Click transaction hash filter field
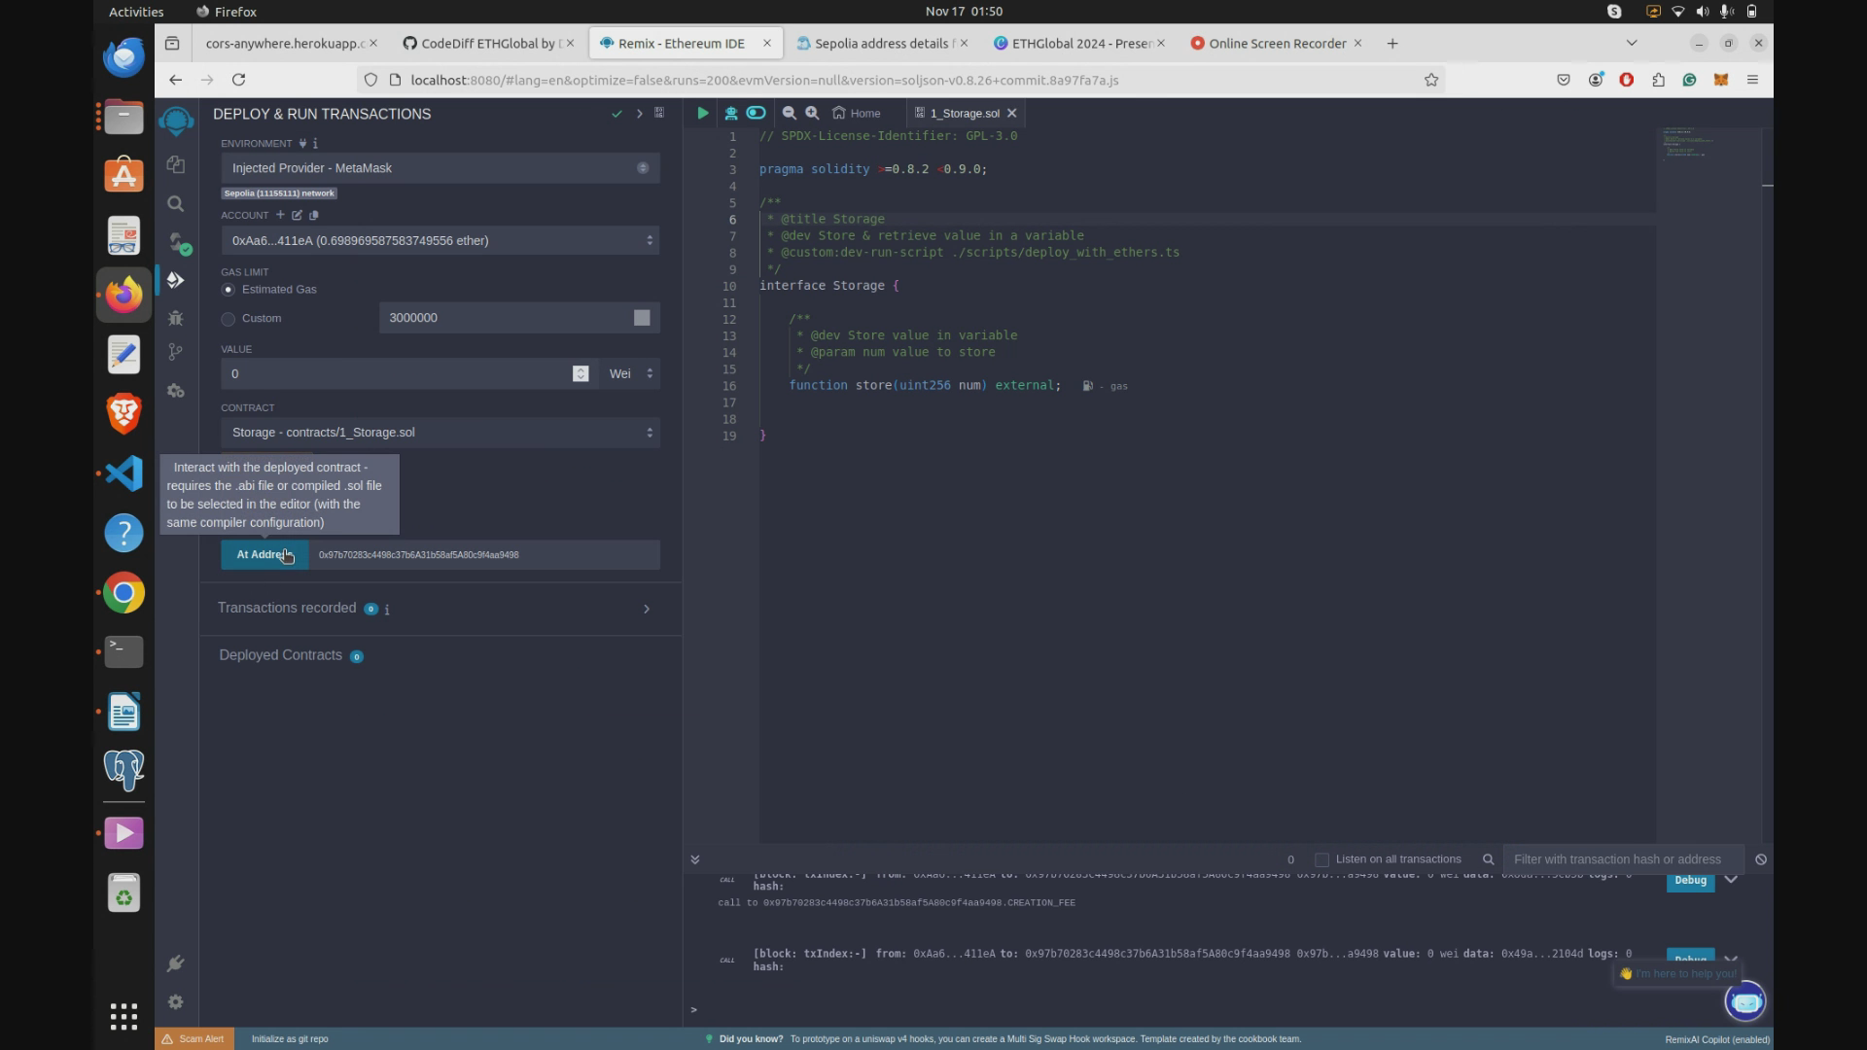The height and width of the screenshot is (1050, 1867). [x=1623, y=859]
